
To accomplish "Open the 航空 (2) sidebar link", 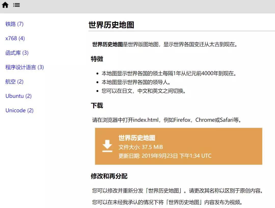I will tap(14, 82).
